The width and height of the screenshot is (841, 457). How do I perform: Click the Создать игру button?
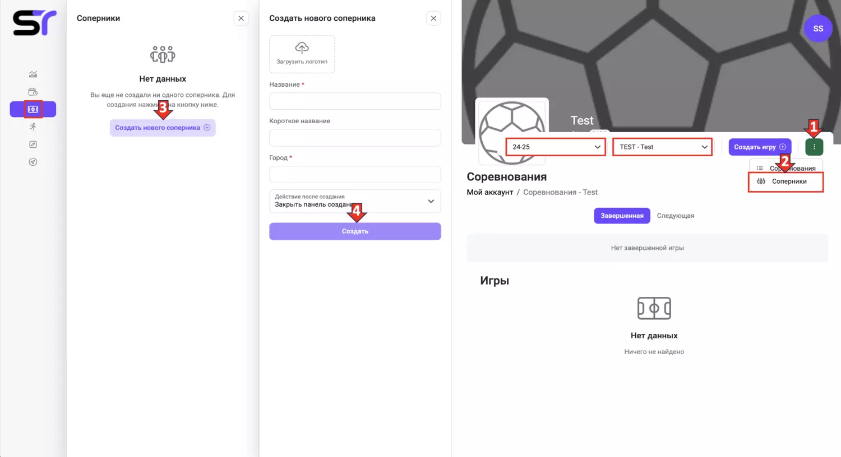click(x=760, y=147)
